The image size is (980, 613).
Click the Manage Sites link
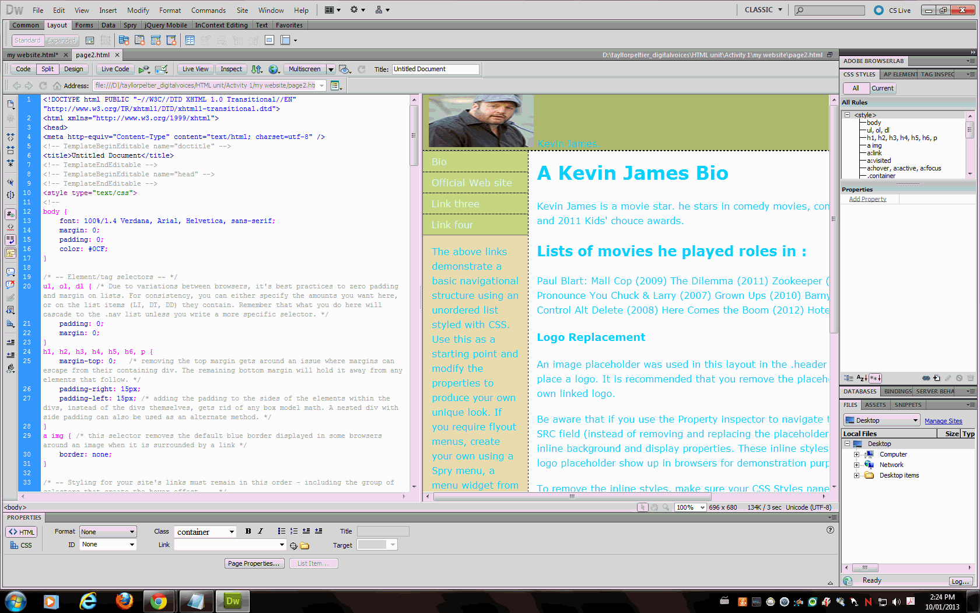pyautogui.click(x=943, y=421)
